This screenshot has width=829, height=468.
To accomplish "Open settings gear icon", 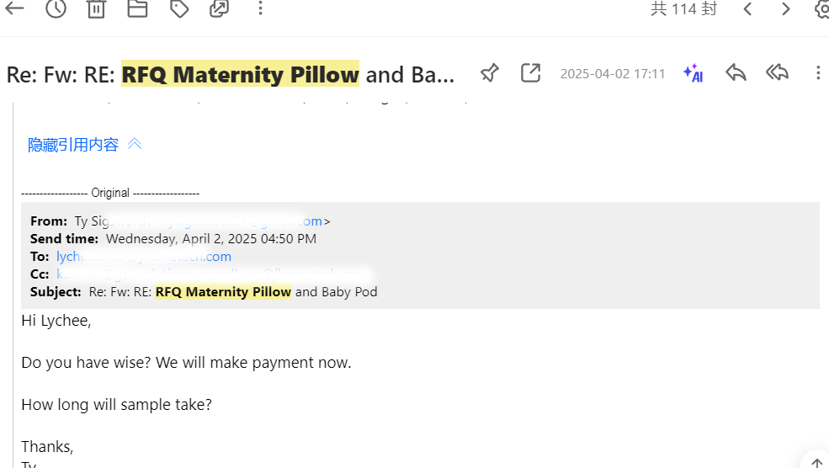I will pos(822,8).
